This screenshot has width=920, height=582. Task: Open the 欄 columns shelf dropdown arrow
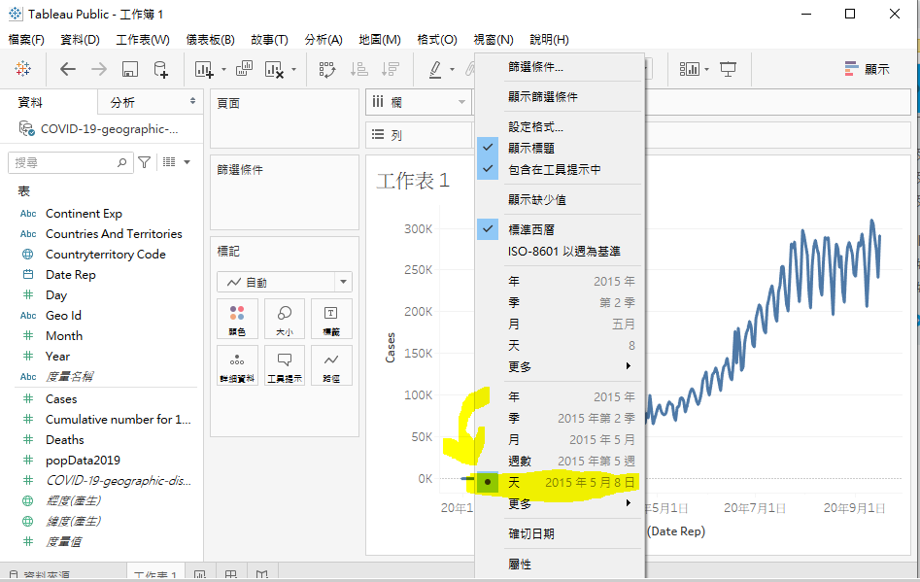coord(461,102)
